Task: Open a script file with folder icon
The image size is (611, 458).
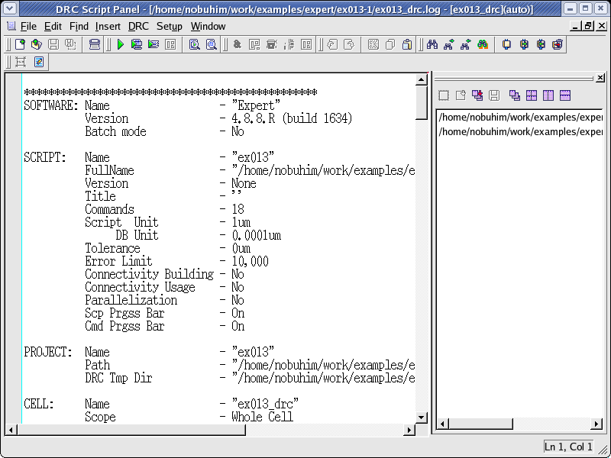Action: point(36,44)
